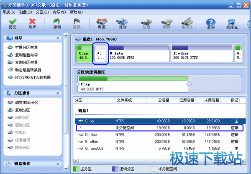
Task: Click the 已用容量 column header
Action: [184, 100]
